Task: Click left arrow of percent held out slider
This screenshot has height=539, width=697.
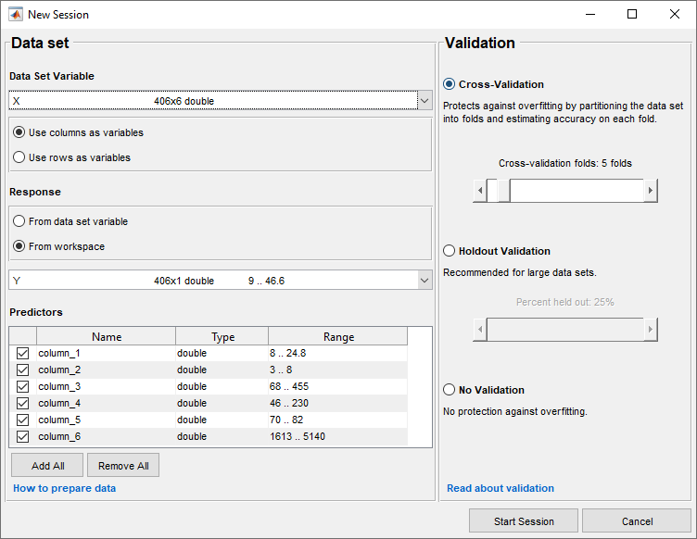Action: 479,330
